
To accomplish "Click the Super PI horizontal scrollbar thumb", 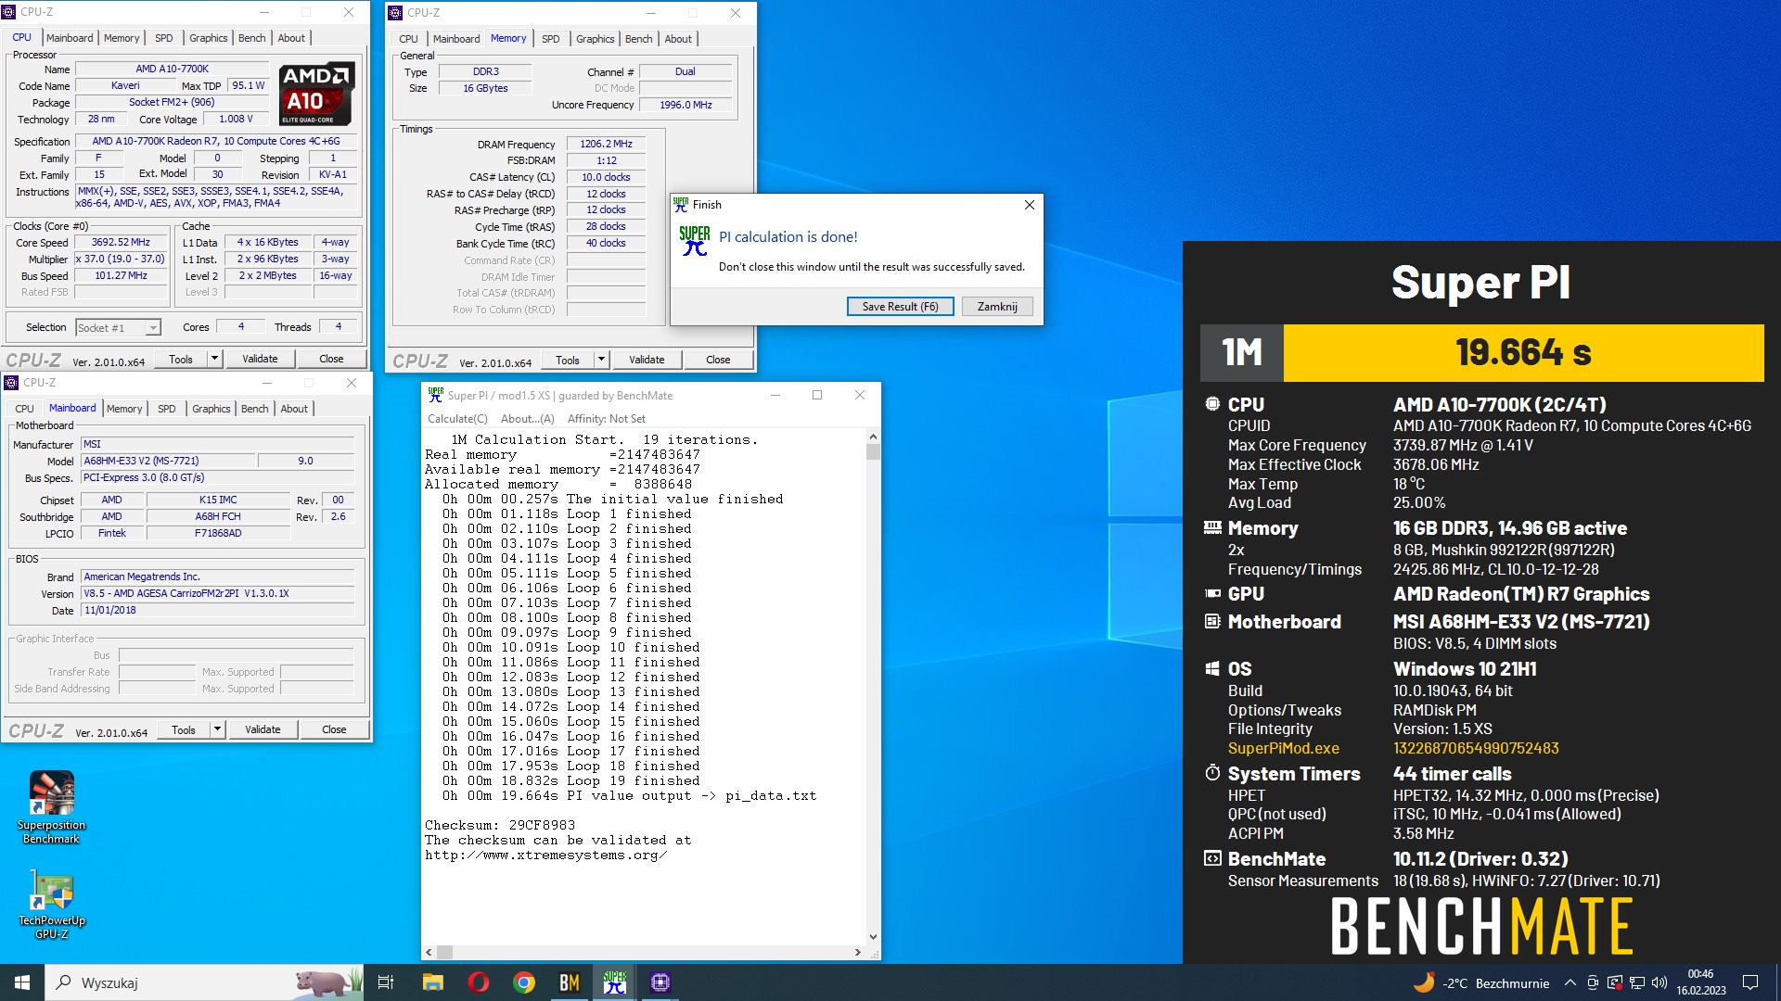I will point(445,952).
